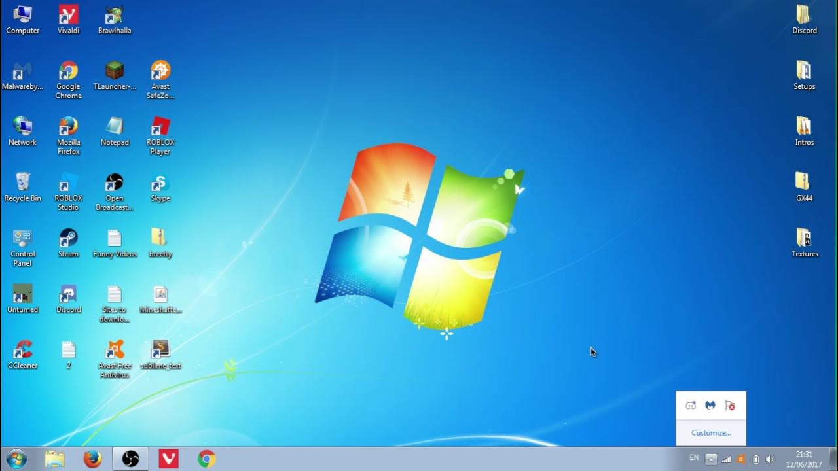Select the Notepad desktop shortcut
Screen dimensions: 838x471
115,131
